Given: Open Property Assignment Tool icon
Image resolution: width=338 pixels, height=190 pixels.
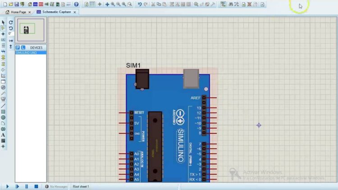Looking at the screenshot, I should click(x=237, y=5).
